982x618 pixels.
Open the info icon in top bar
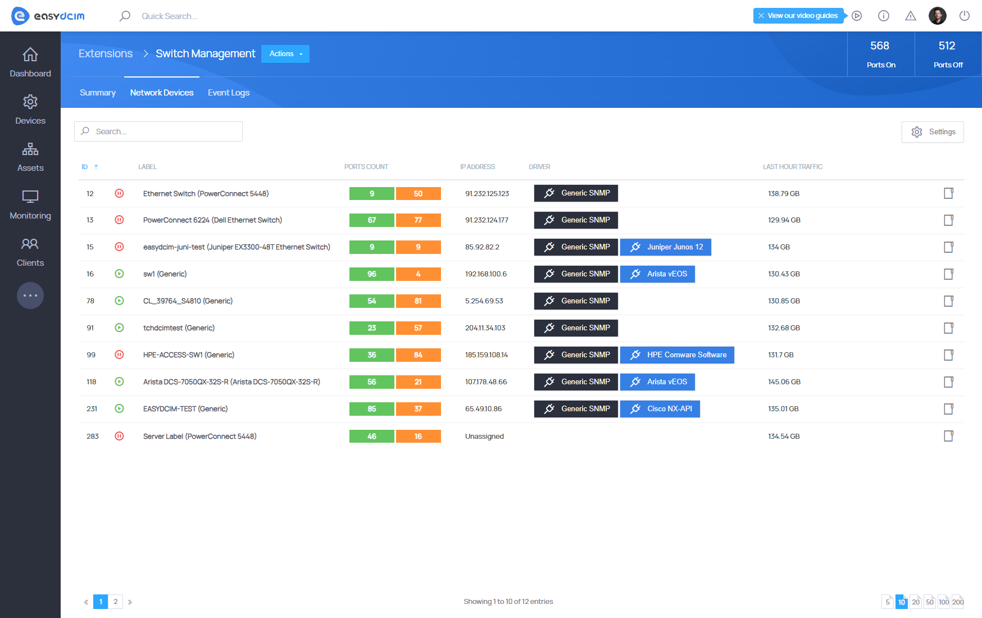click(884, 16)
